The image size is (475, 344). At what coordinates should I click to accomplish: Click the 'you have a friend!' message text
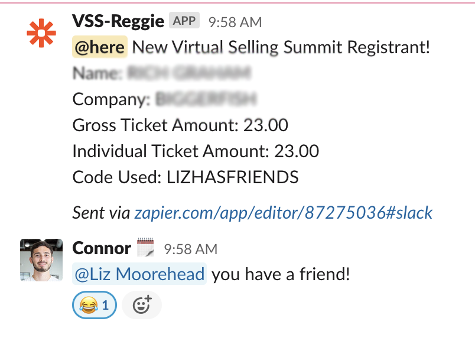click(281, 274)
